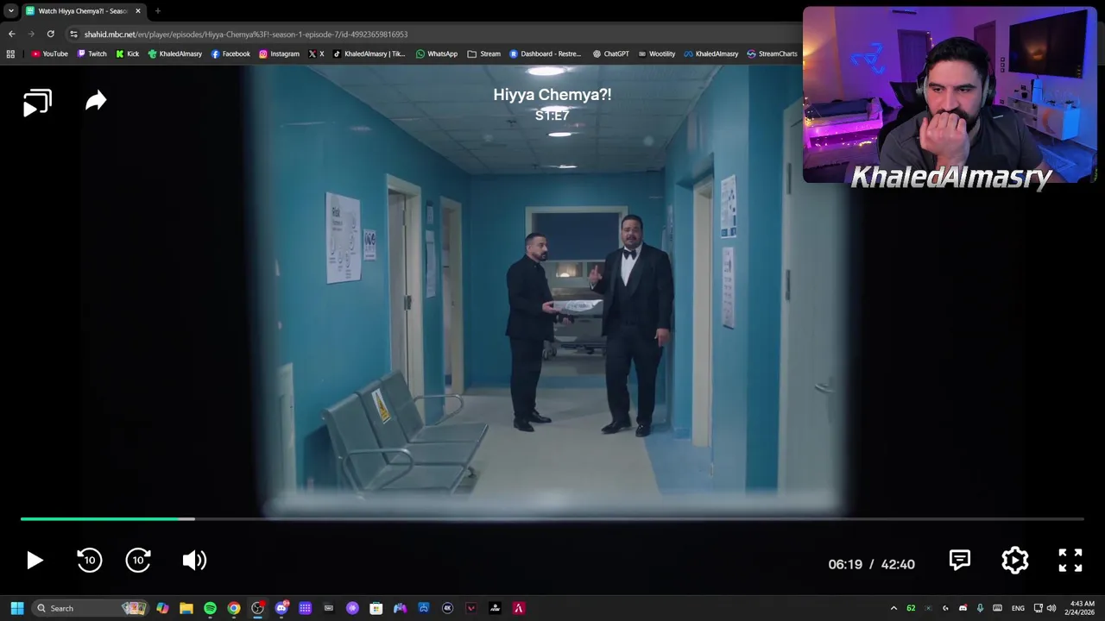The image size is (1105, 621).
Task: Open Discord from the taskbar
Action: click(281, 608)
